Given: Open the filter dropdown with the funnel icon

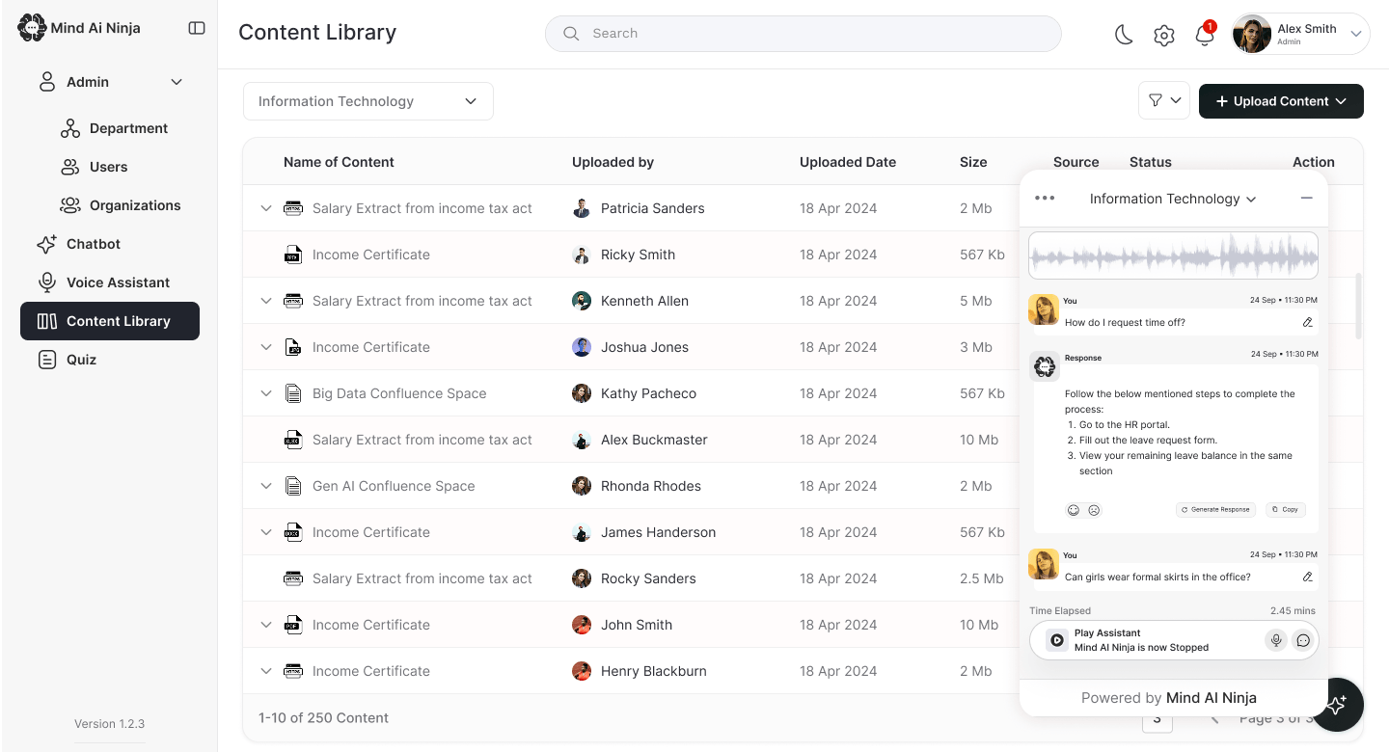Looking at the screenshot, I should (1164, 100).
